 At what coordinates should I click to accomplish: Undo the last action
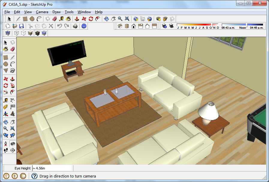click(60, 26)
